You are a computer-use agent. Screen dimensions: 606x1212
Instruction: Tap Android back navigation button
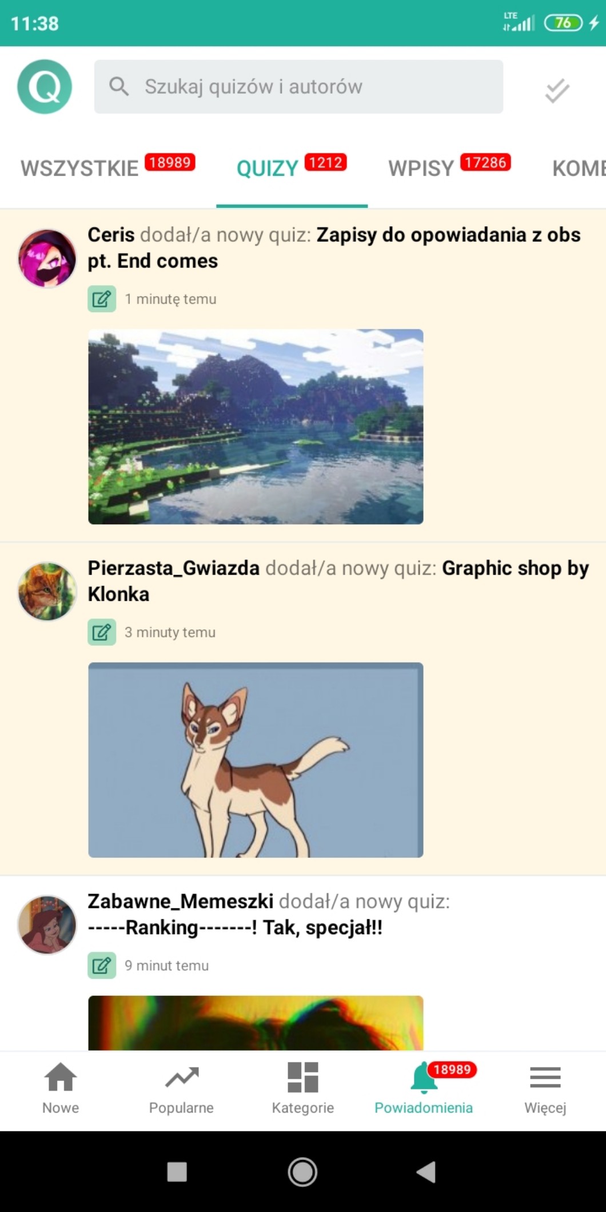[x=426, y=1171]
